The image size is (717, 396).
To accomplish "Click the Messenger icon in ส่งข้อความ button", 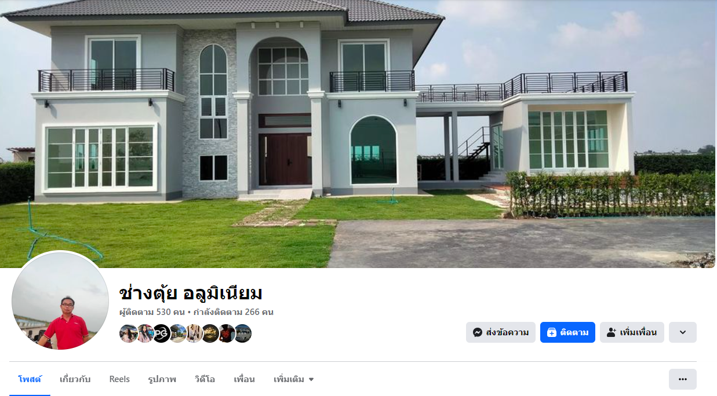I will 478,332.
